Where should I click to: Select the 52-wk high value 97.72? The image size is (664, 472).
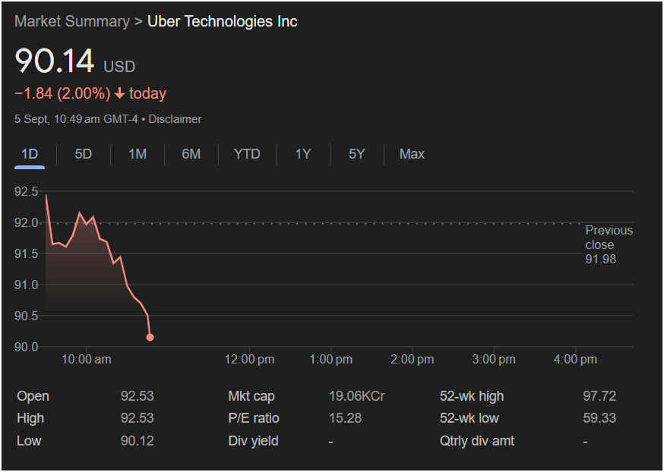[599, 396]
